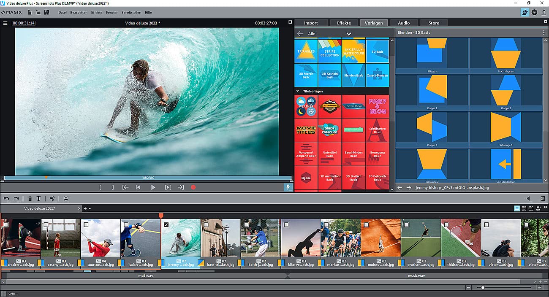Tick the checkbox on the arseny clip
The height and width of the screenshot is (297, 549).
pyautogui.click(x=46, y=225)
